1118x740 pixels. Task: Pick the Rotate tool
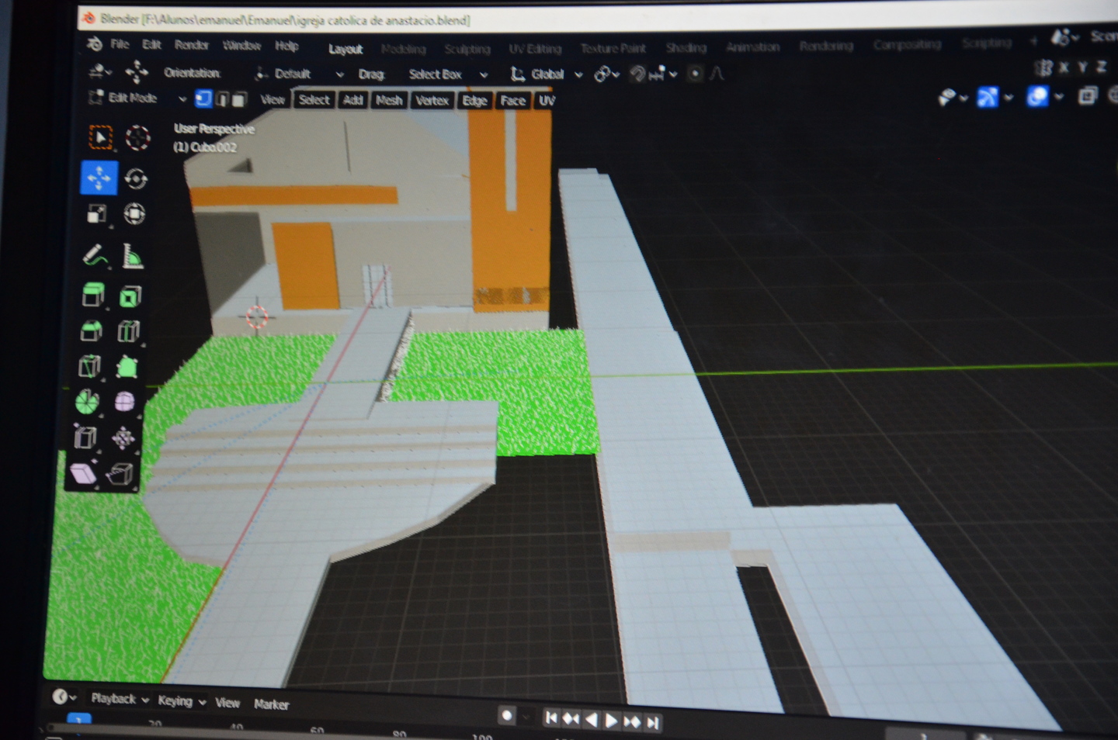click(x=136, y=178)
